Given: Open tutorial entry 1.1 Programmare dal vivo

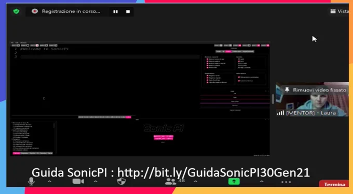Looking at the screenshot, I should [22, 125].
